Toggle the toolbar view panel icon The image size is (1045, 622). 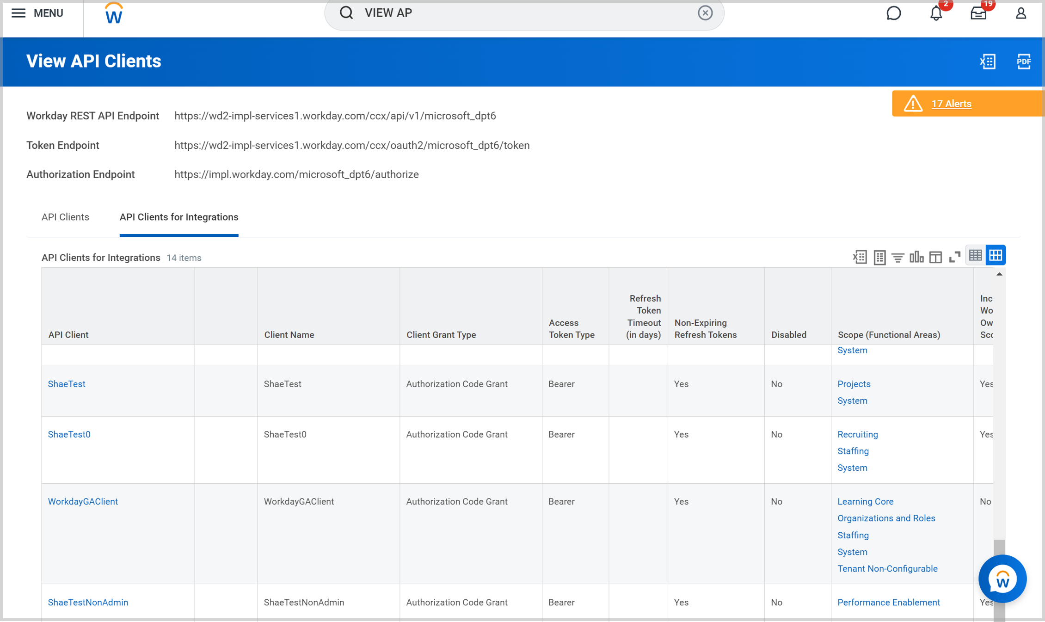935,257
